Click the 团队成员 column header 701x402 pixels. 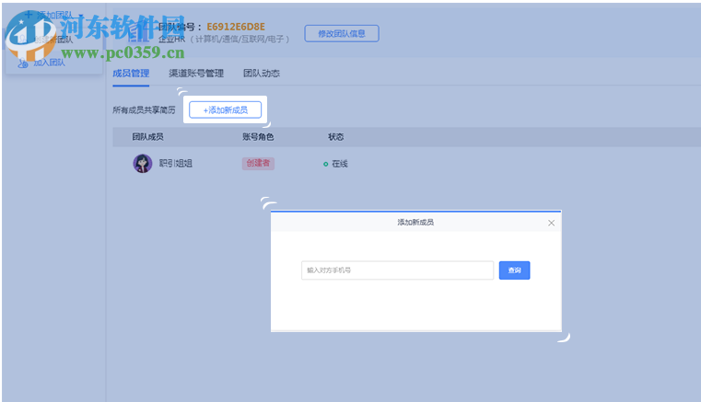click(x=147, y=137)
